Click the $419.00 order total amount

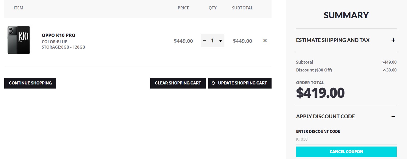320,93
